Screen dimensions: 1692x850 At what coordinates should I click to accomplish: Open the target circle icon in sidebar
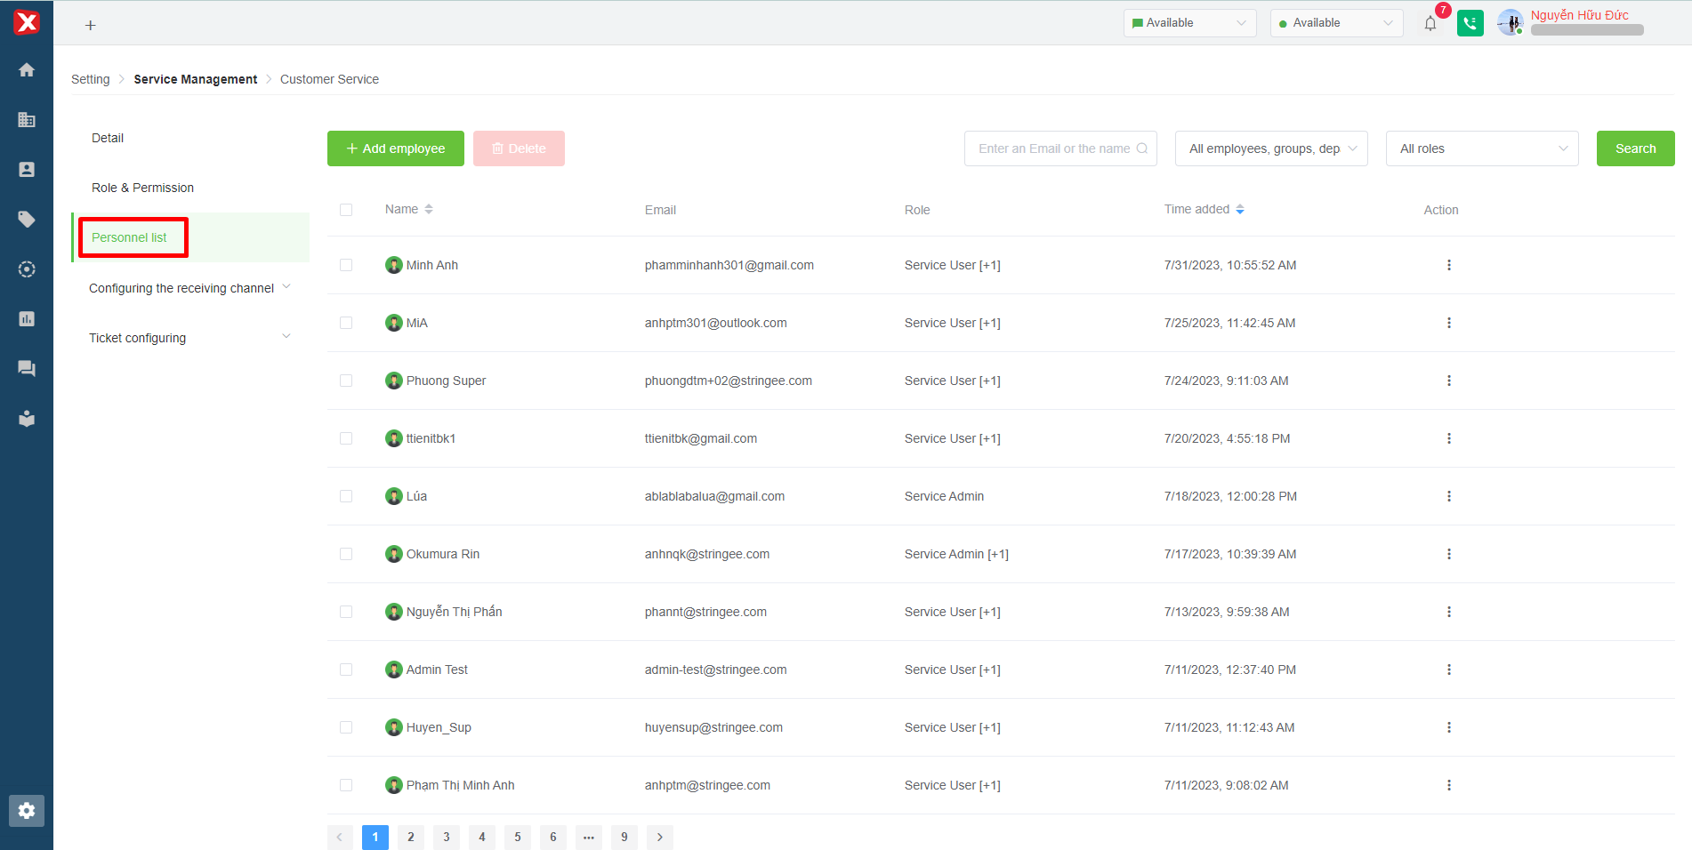tap(27, 269)
